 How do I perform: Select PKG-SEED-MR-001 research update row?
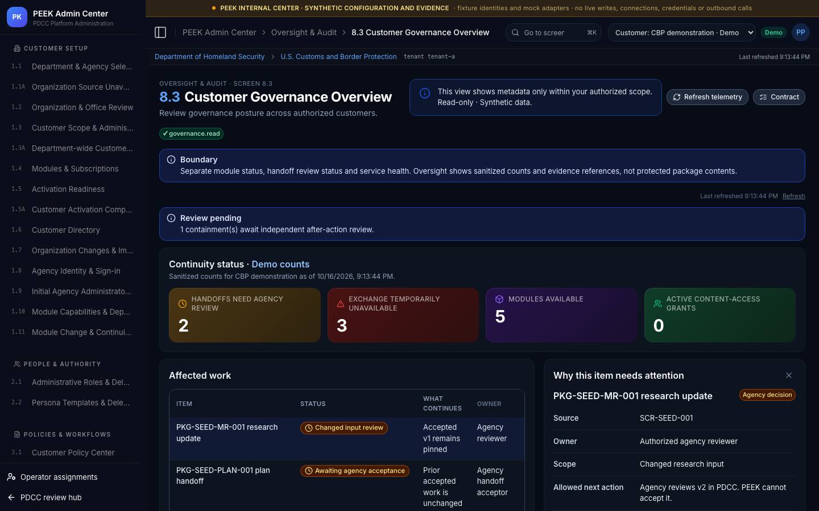pyautogui.click(x=346, y=438)
